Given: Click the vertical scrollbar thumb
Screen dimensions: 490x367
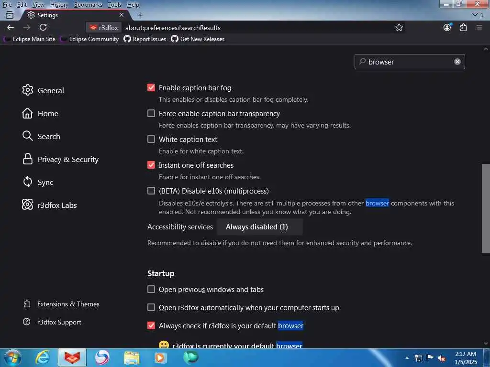Looking at the screenshot, I should pos(486,208).
